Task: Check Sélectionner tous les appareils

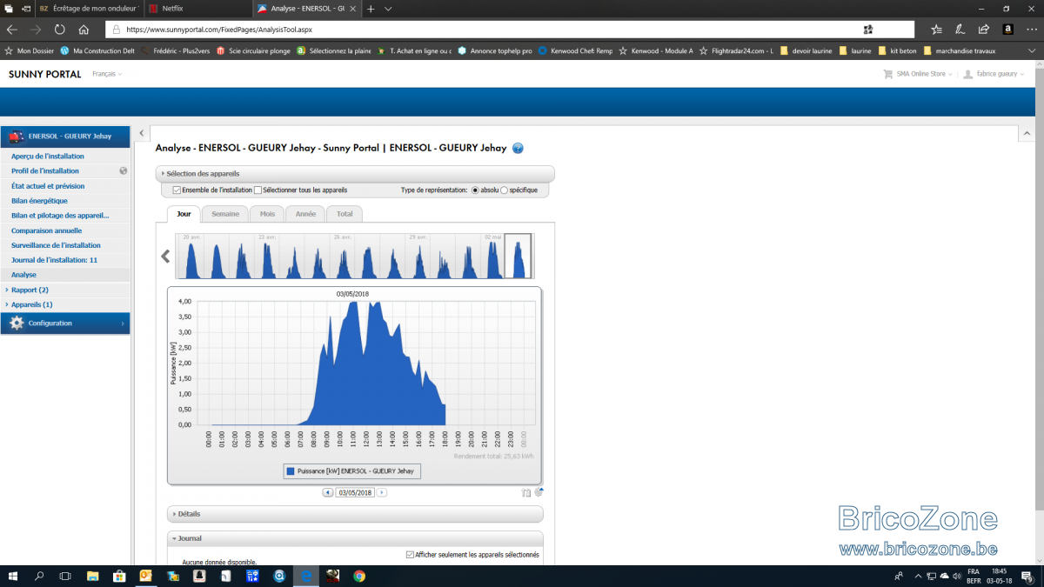Action: (x=258, y=190)
